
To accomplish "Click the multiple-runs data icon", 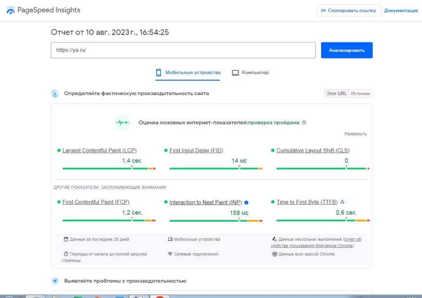I will 274,239.
